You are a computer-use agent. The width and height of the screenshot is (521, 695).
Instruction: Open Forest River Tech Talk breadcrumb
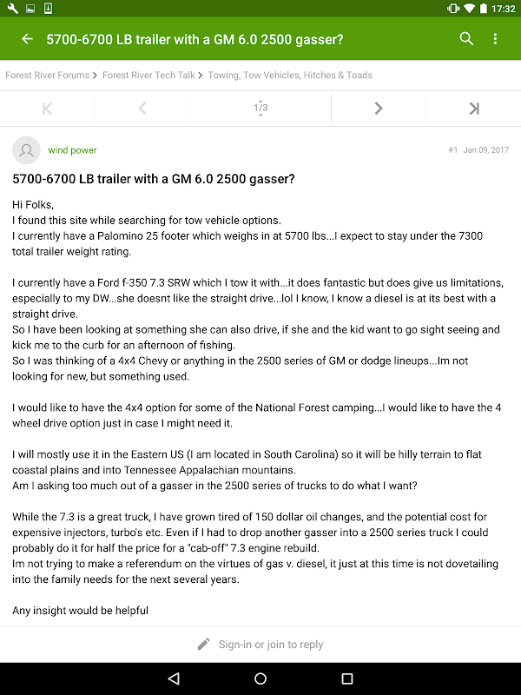148,76
